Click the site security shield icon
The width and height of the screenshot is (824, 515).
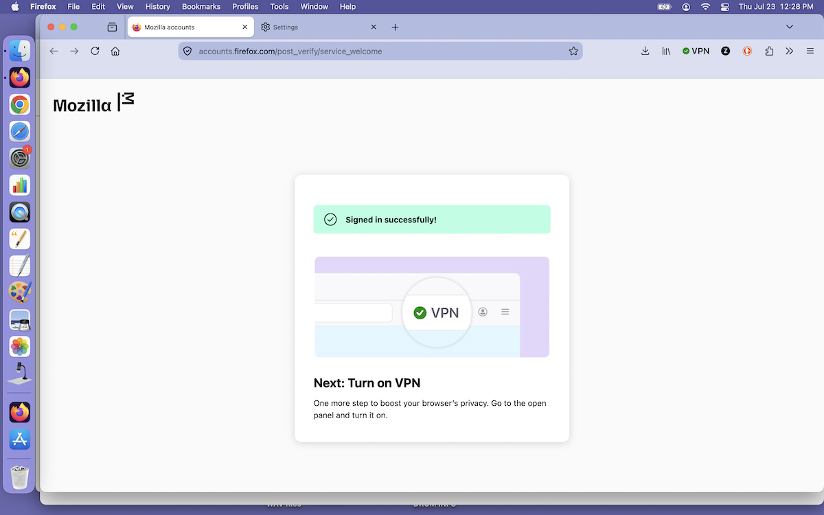[x=187, y=51]
